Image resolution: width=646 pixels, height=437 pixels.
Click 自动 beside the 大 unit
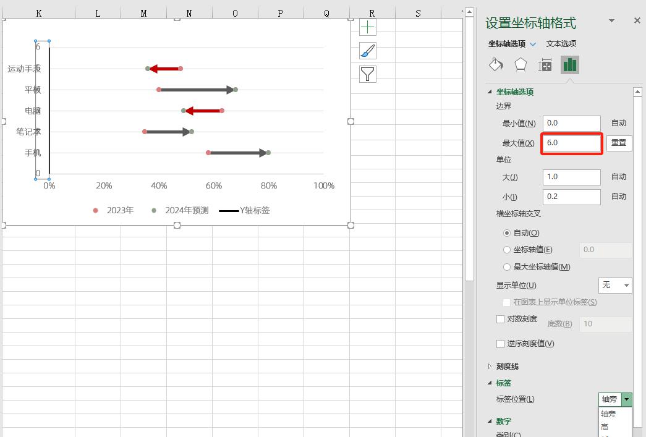tap(619, 177)
